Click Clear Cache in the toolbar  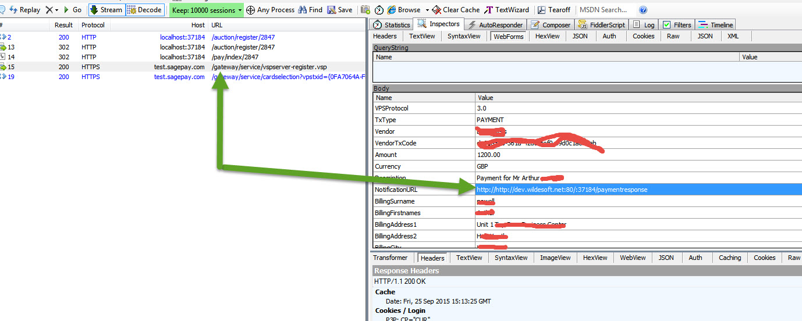[456, 10]
